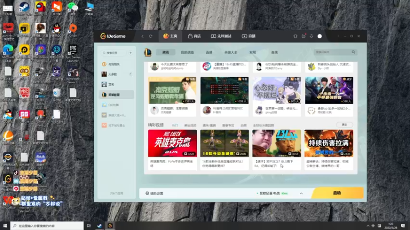Screen dimensions: 410x230
Task: Switch to the 英雄大全 sub-tab
Action: point(231,52)
